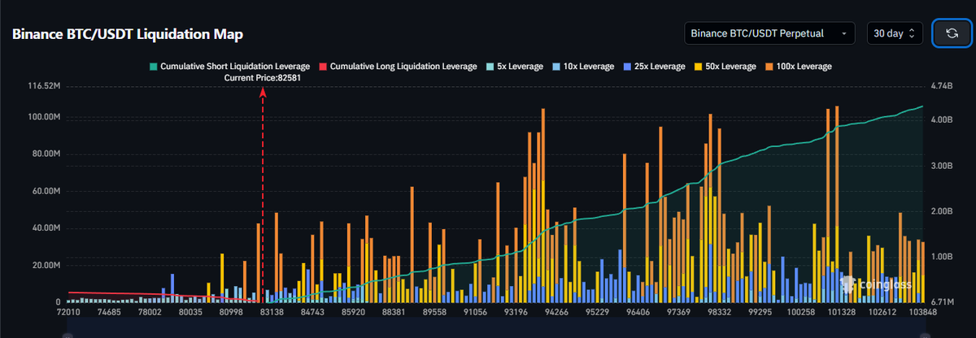Screen dimensions: 976x338
Task: Click the 94266 x-axis price label
Action: pyautogui.click(x=558, y=312)
